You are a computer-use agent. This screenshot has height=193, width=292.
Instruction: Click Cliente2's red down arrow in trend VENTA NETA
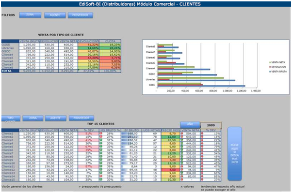182,137
